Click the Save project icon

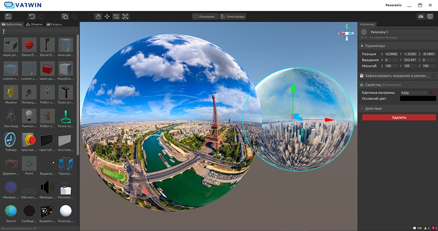[x=8, y=16]
